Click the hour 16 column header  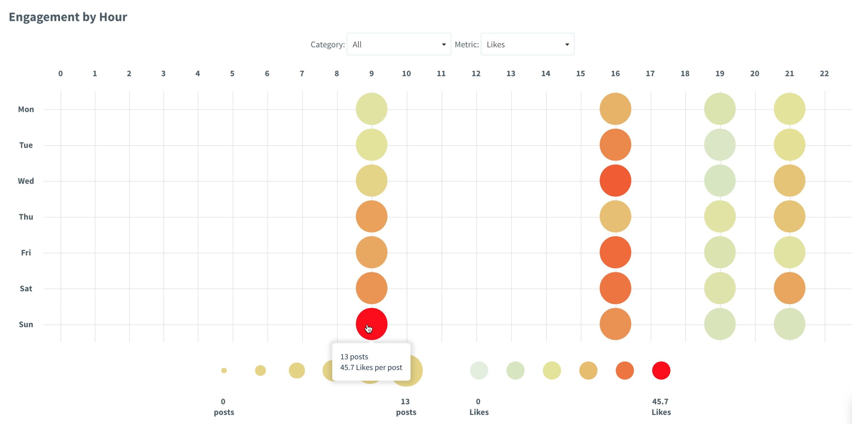(615, 73)
